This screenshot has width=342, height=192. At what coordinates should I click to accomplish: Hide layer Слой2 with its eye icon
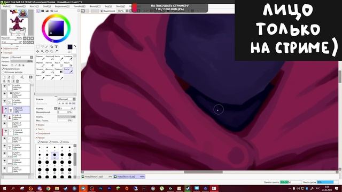point(5,94)
